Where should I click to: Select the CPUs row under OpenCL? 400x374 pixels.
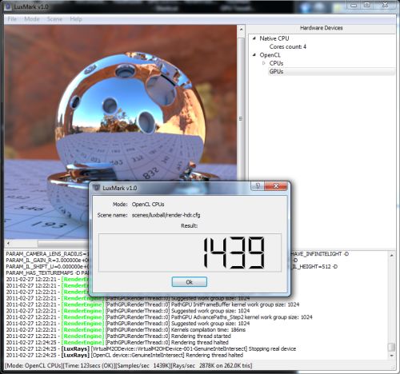pyautogui.click(x=276, y=63)
